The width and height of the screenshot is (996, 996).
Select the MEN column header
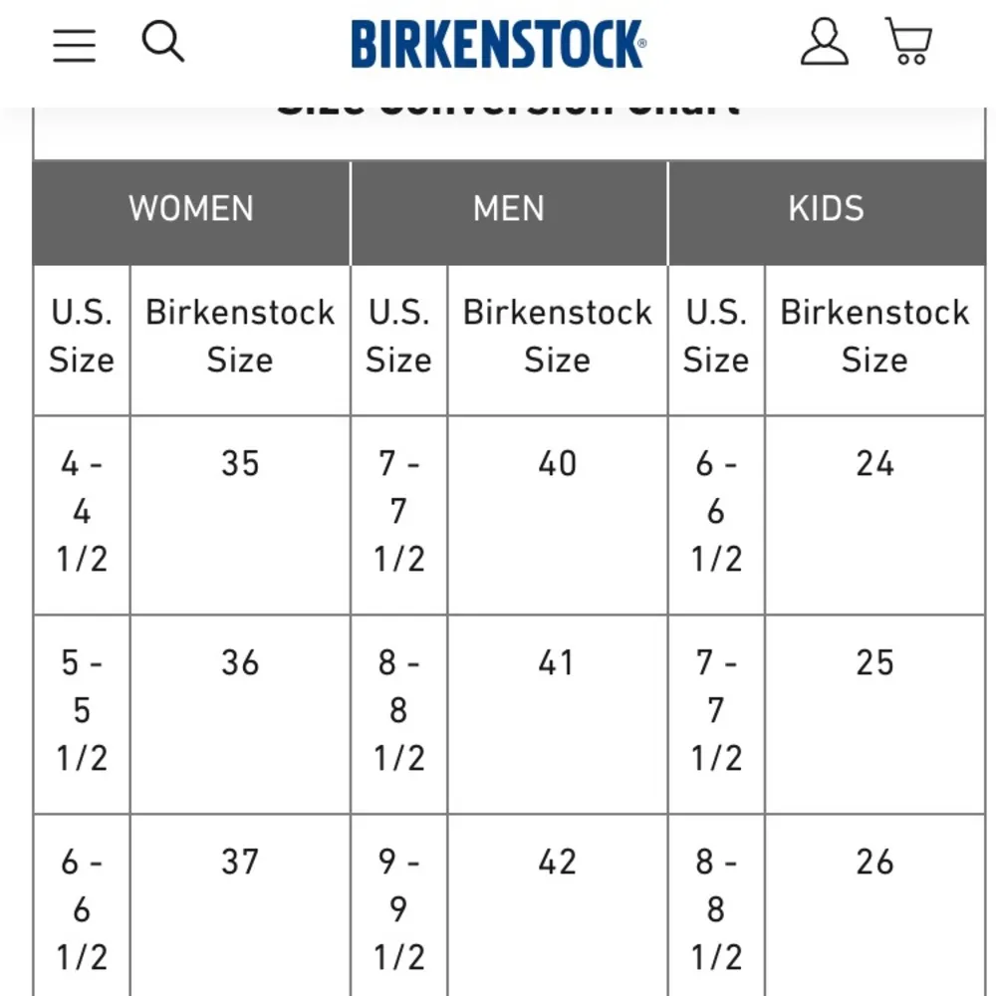509,209
